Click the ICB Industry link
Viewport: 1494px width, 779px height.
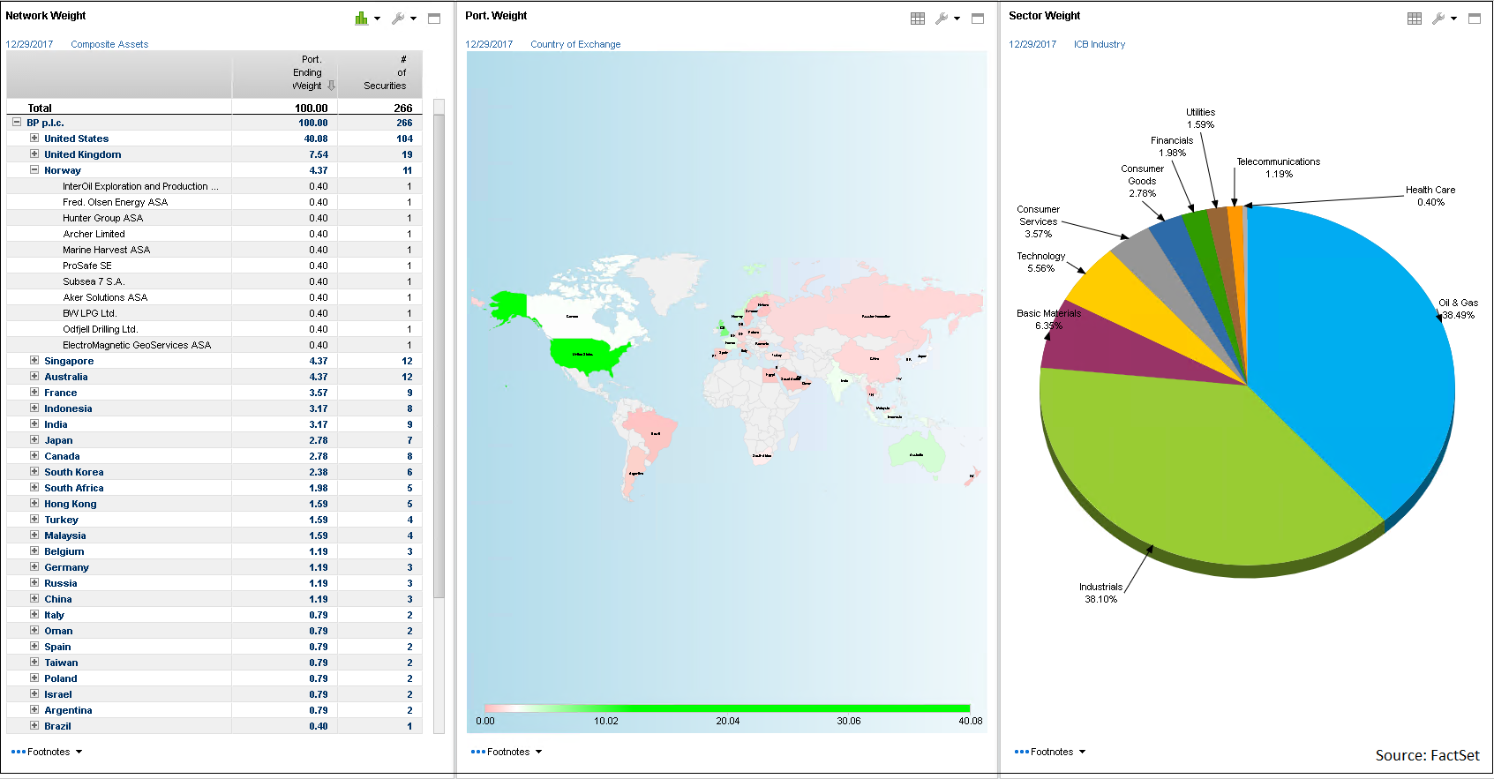tap(1100, 44)
